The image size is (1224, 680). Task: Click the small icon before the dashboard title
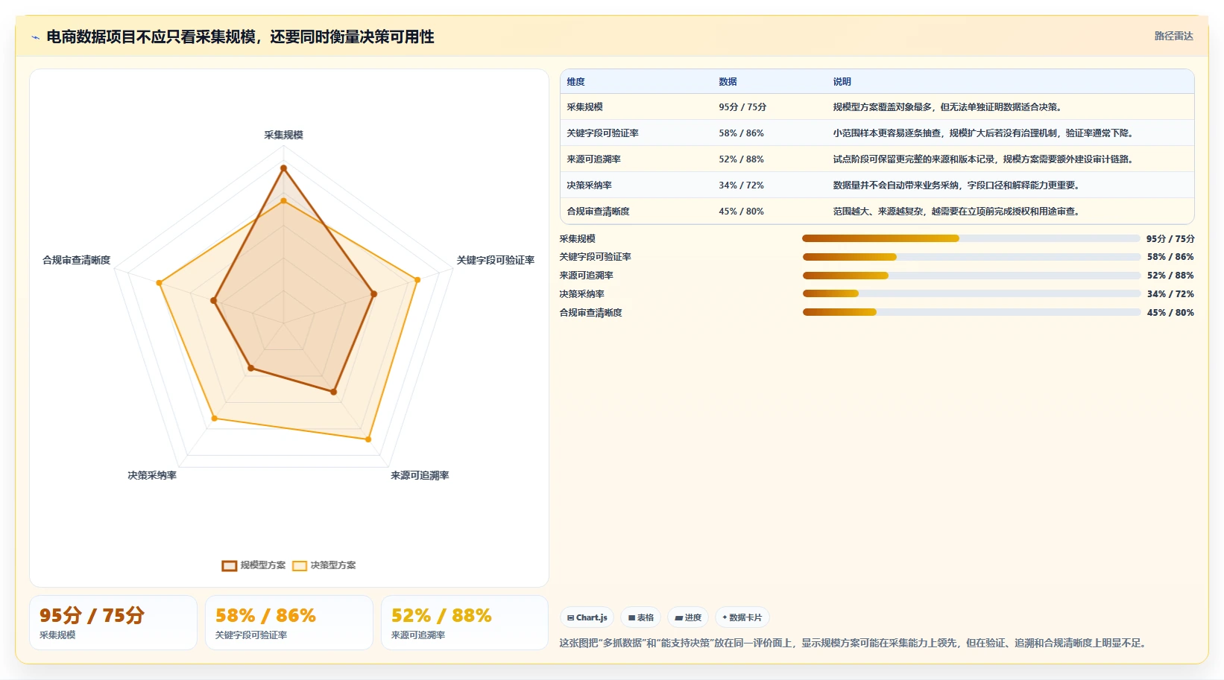[x=35, y=37]
